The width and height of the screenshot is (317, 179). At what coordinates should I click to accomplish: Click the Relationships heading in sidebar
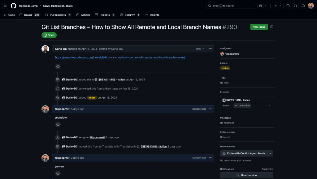pos(228,132)
